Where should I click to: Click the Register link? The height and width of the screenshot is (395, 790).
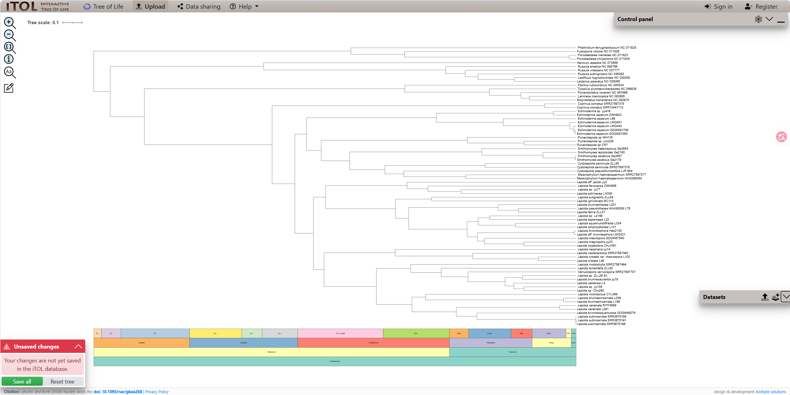tap(761, 7)
